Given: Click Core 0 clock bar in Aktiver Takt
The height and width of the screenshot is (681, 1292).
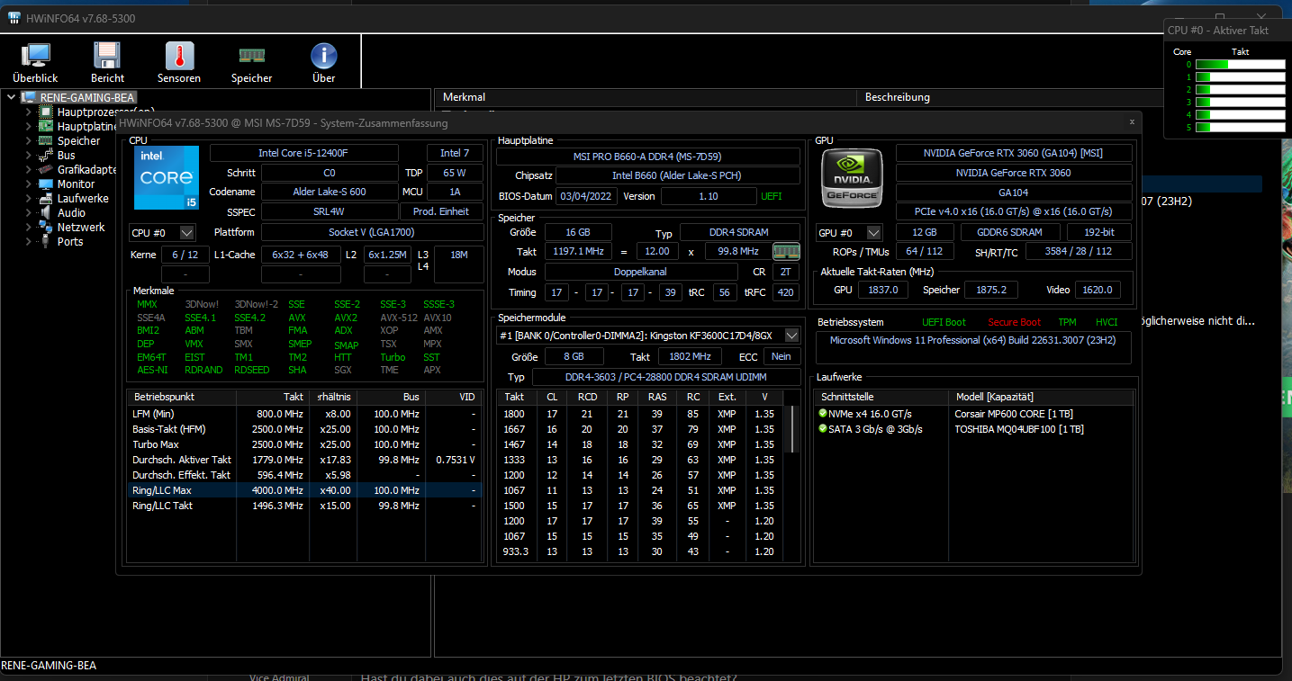Looking at the screenshot, I should pos(1239,64).
